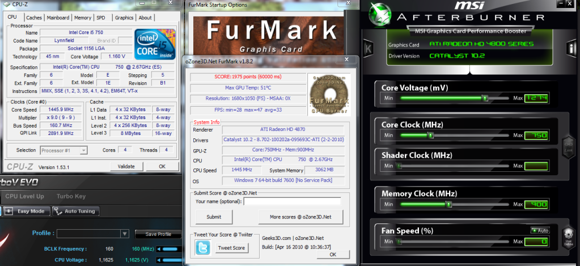The height and width of the screenshot is (266, 580).
Task: Click the Max GPU Temp: 51°C field
Action: pyautogui.click(x=248, y=88)
